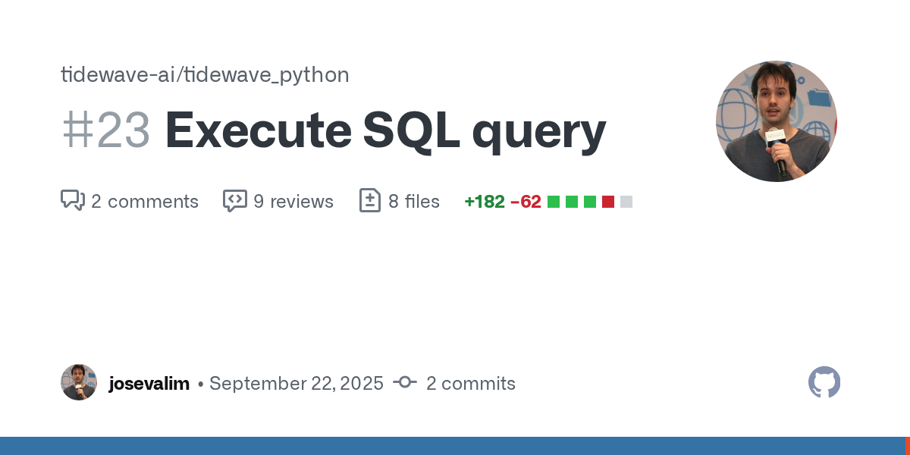The height and width of the screenshot is (455, 910).
Task: Click the commits node icon
Action: tap(405, 383)
